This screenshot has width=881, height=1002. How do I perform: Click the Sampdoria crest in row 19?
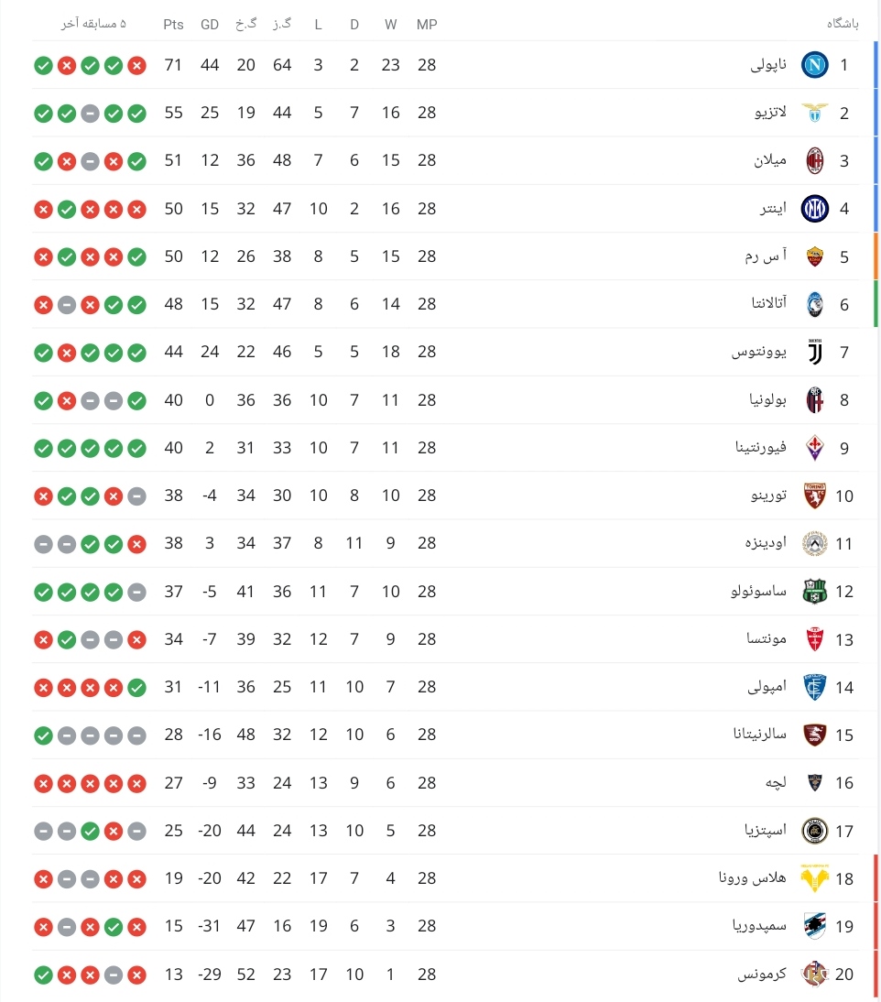tap(814, 926)
